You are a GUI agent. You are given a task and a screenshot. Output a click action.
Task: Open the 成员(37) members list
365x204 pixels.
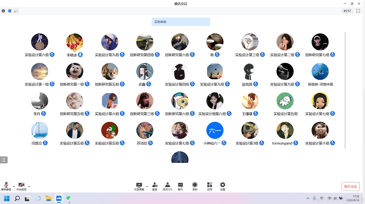167,186
